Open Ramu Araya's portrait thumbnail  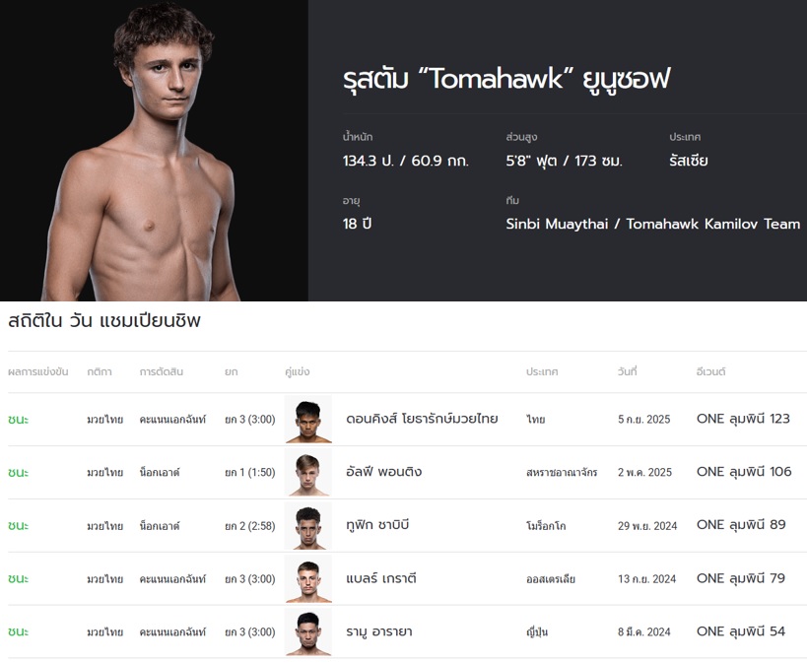[x=308, y=631]
